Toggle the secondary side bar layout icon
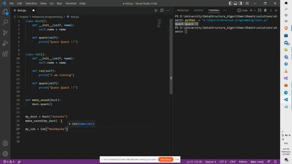292x164 pixels. tap(240, 3)
